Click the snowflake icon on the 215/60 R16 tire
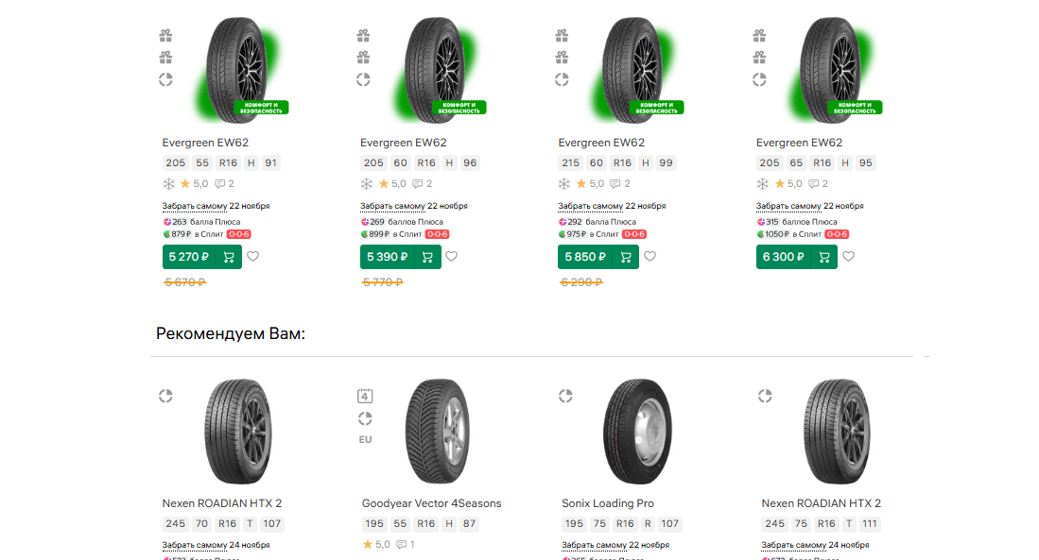1039x560 pixels. [x=565, y=184]
